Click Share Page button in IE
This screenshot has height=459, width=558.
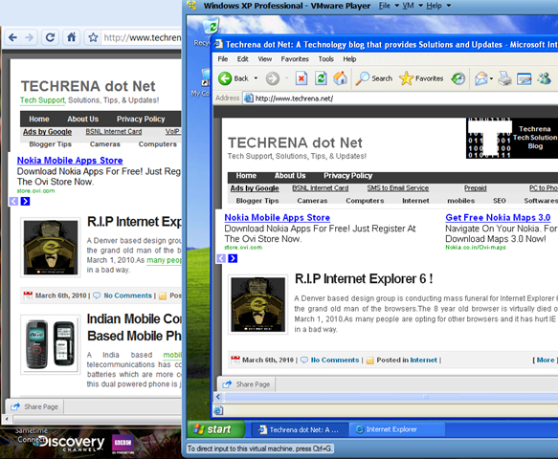pyautogui.click(x=246, y=384)
